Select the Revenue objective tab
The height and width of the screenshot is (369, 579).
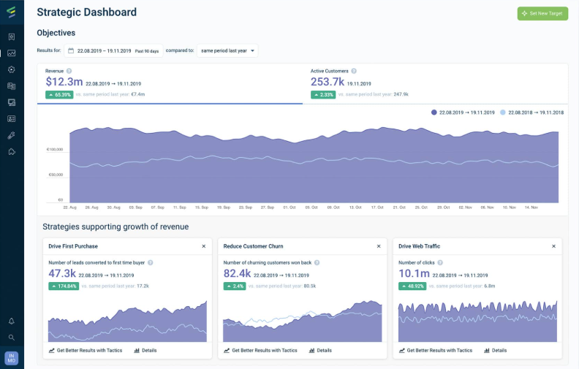coord(170,84)
